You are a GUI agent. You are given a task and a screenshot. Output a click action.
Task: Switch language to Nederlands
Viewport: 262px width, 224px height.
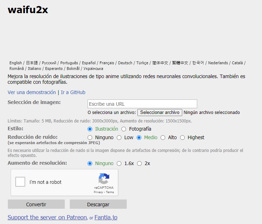click(218, 63)
